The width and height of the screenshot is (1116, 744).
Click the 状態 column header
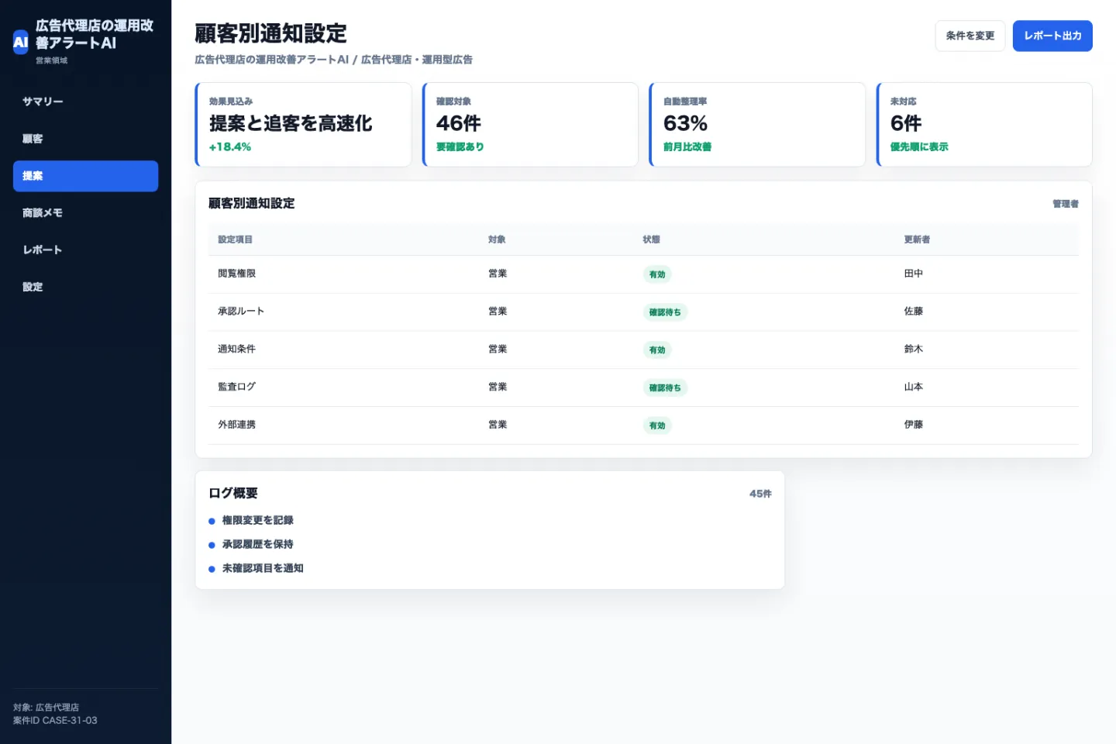click(651, 239)
